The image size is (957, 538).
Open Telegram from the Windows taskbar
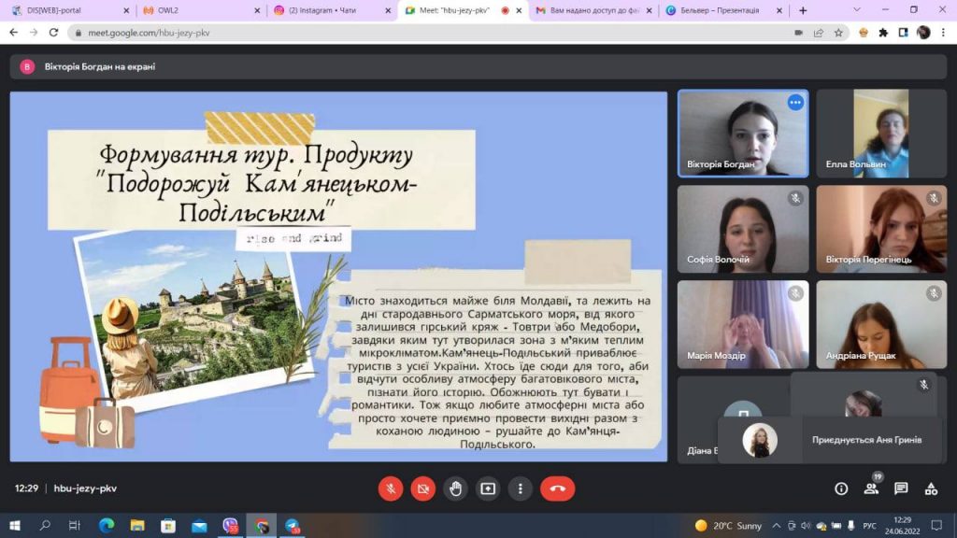pos(293,526)
